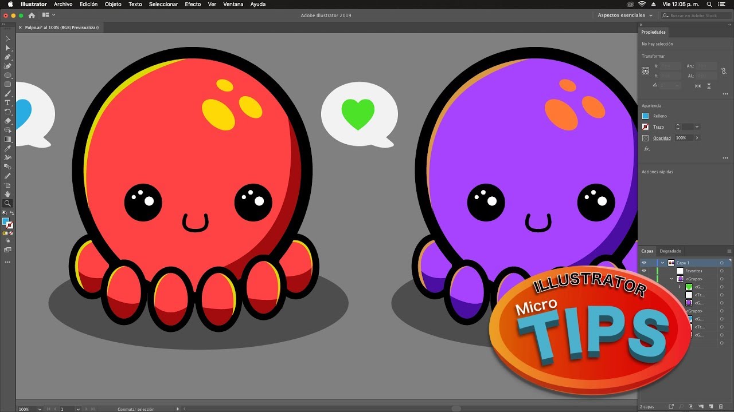Open the Archivo menu
The width and height of the screenshot is (734, 412).
(x=63, y=4)
